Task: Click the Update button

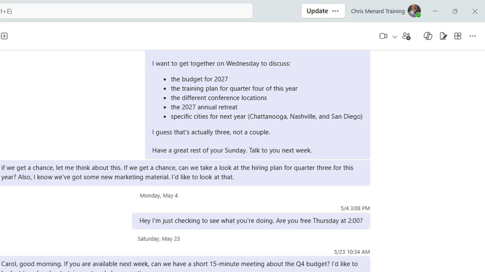Action: coord(317,11)
